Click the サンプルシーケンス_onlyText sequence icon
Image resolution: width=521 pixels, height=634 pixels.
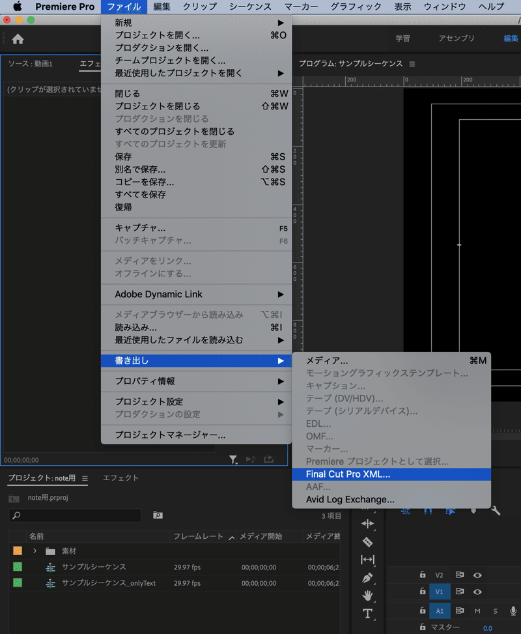[51, 583]
